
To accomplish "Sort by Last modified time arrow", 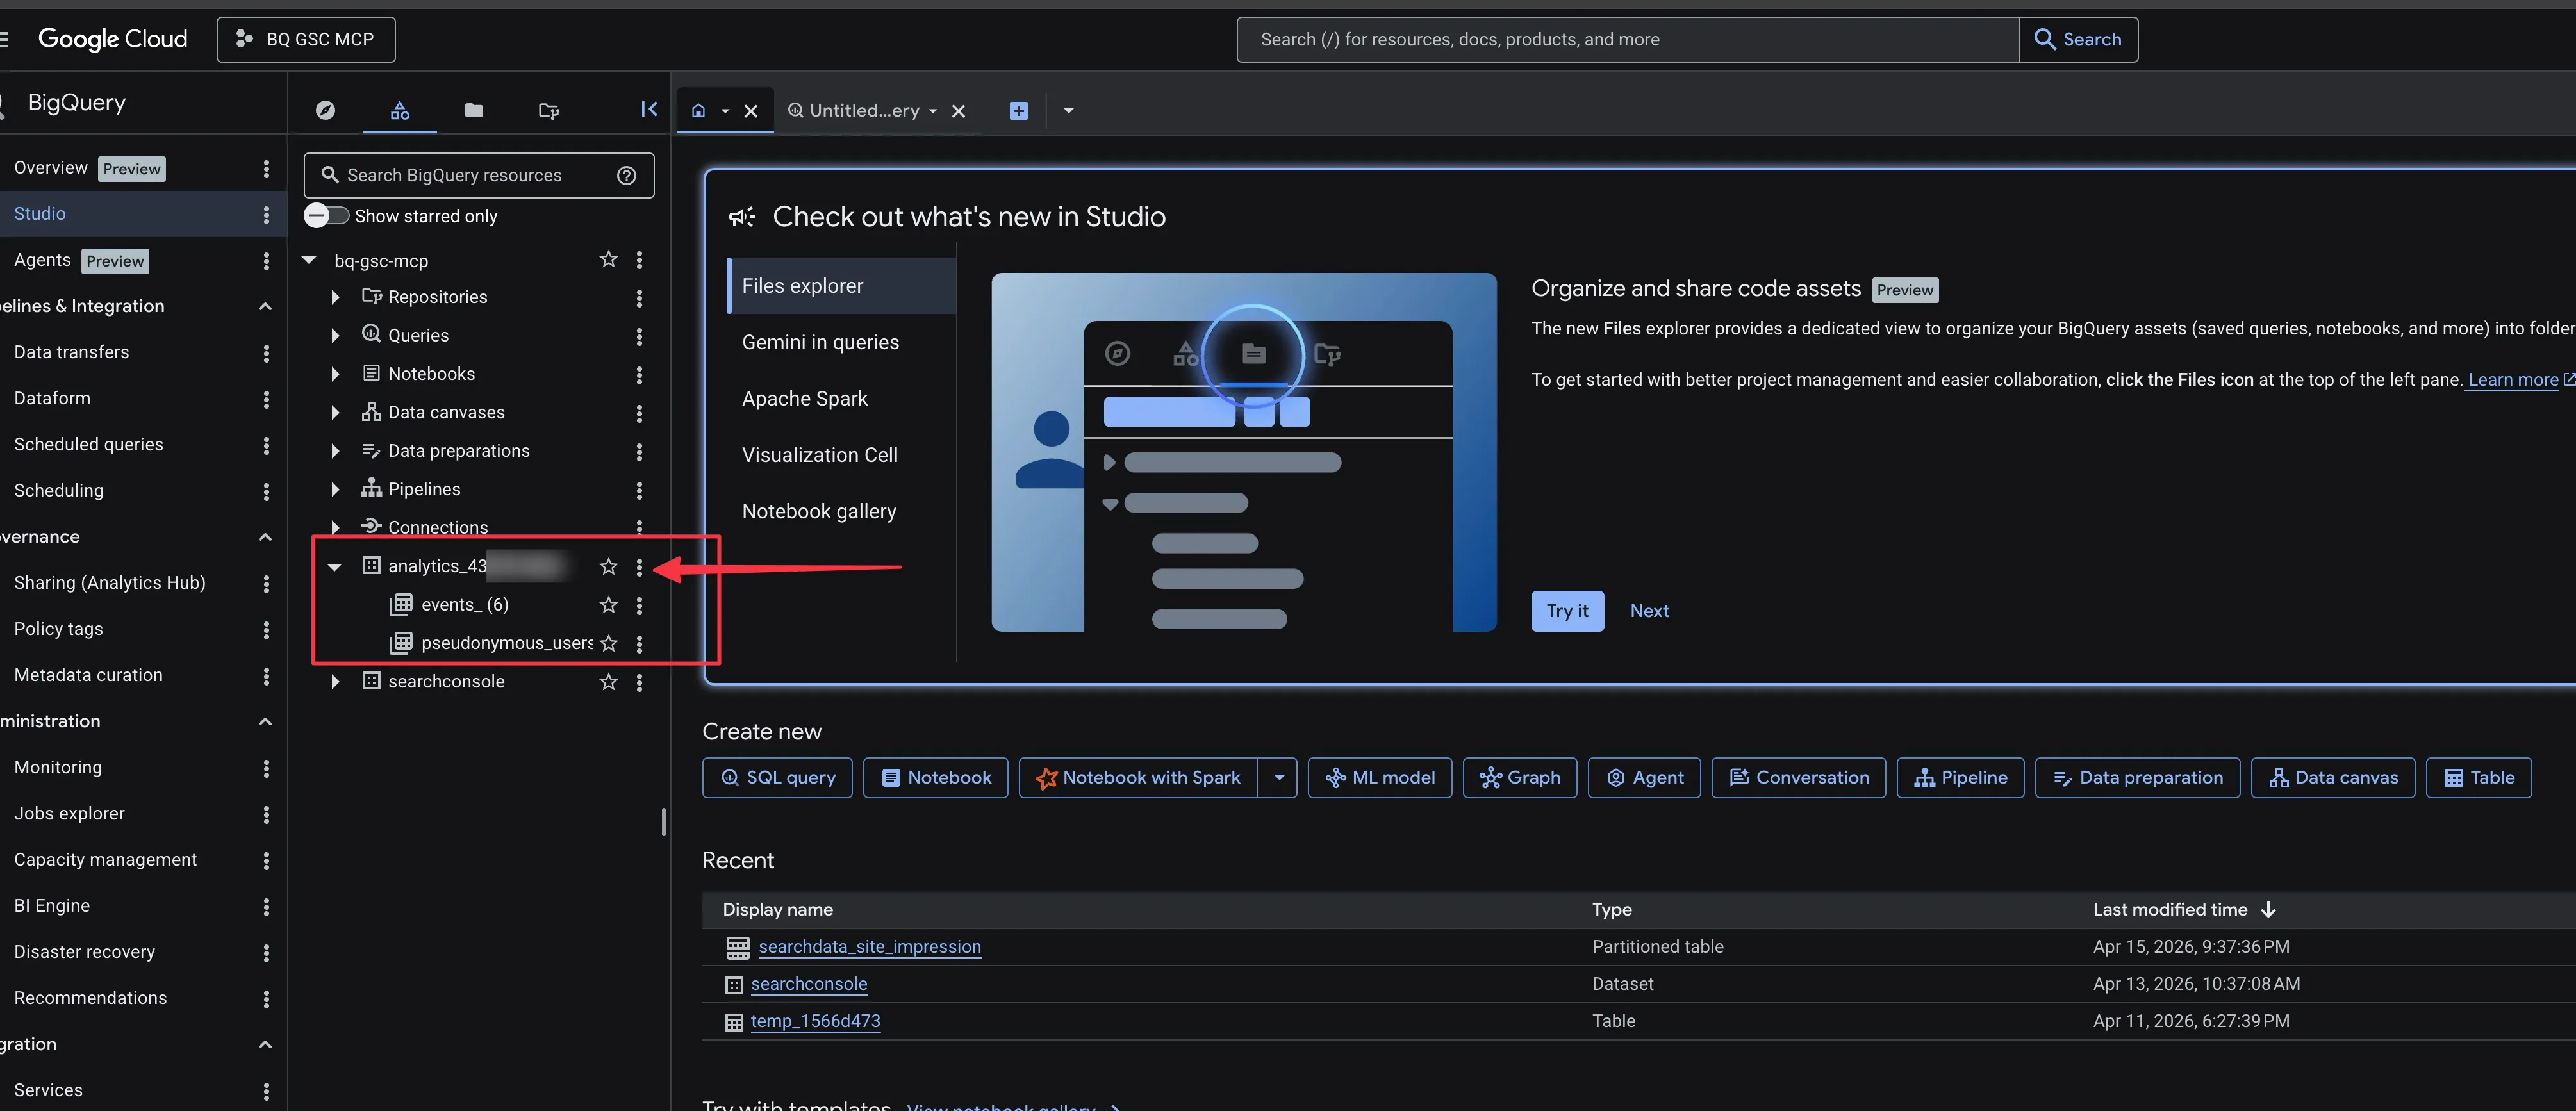I will tap(2268, 909).
